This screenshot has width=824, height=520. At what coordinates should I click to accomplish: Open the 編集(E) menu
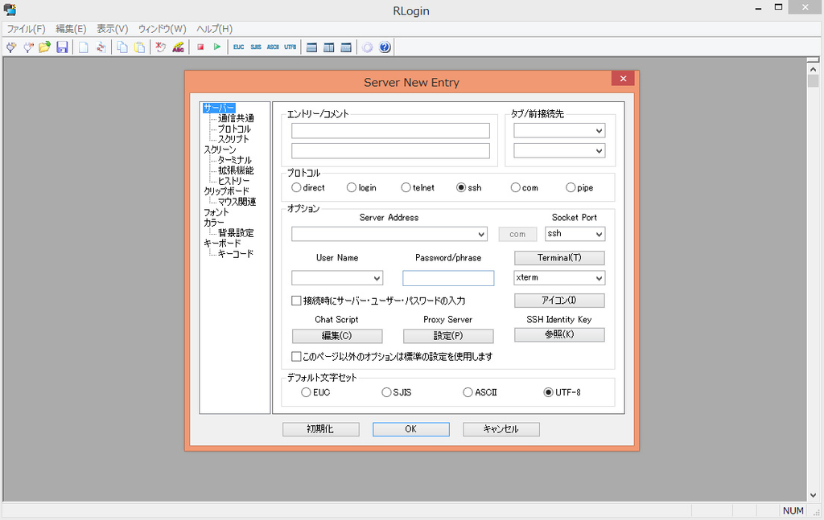coord(71,29)
